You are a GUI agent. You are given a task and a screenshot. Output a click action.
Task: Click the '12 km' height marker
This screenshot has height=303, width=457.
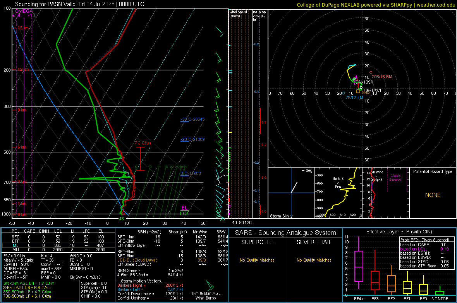point(23,69)
